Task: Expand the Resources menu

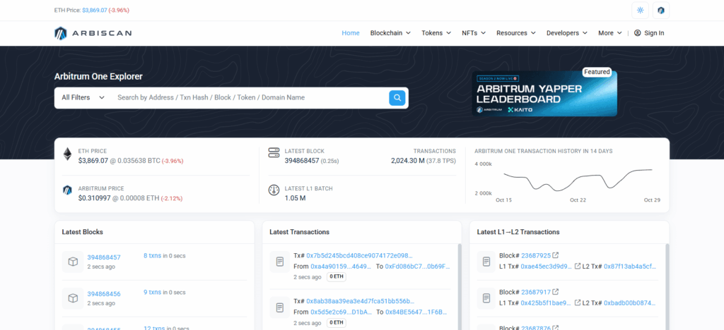Action: click(515, 33)
